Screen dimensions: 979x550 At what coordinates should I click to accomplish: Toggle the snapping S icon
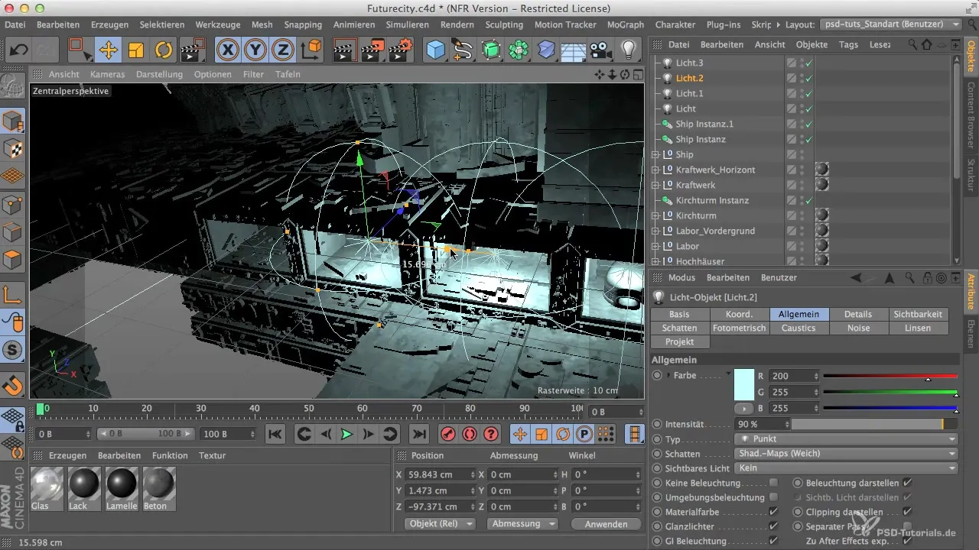point(13,350)
